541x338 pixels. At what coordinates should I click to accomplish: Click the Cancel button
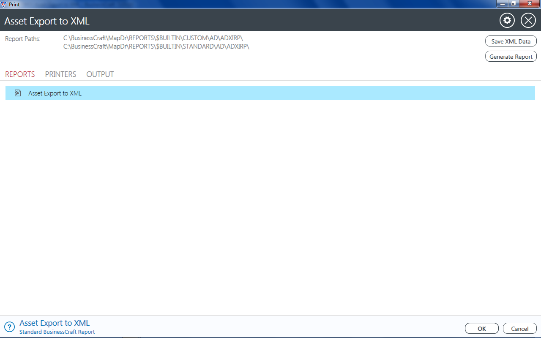[x=520, y=328]
